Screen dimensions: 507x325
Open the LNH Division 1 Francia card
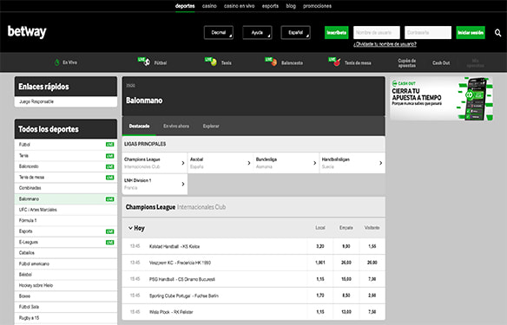pyautogui.click(x=155, y=184)
